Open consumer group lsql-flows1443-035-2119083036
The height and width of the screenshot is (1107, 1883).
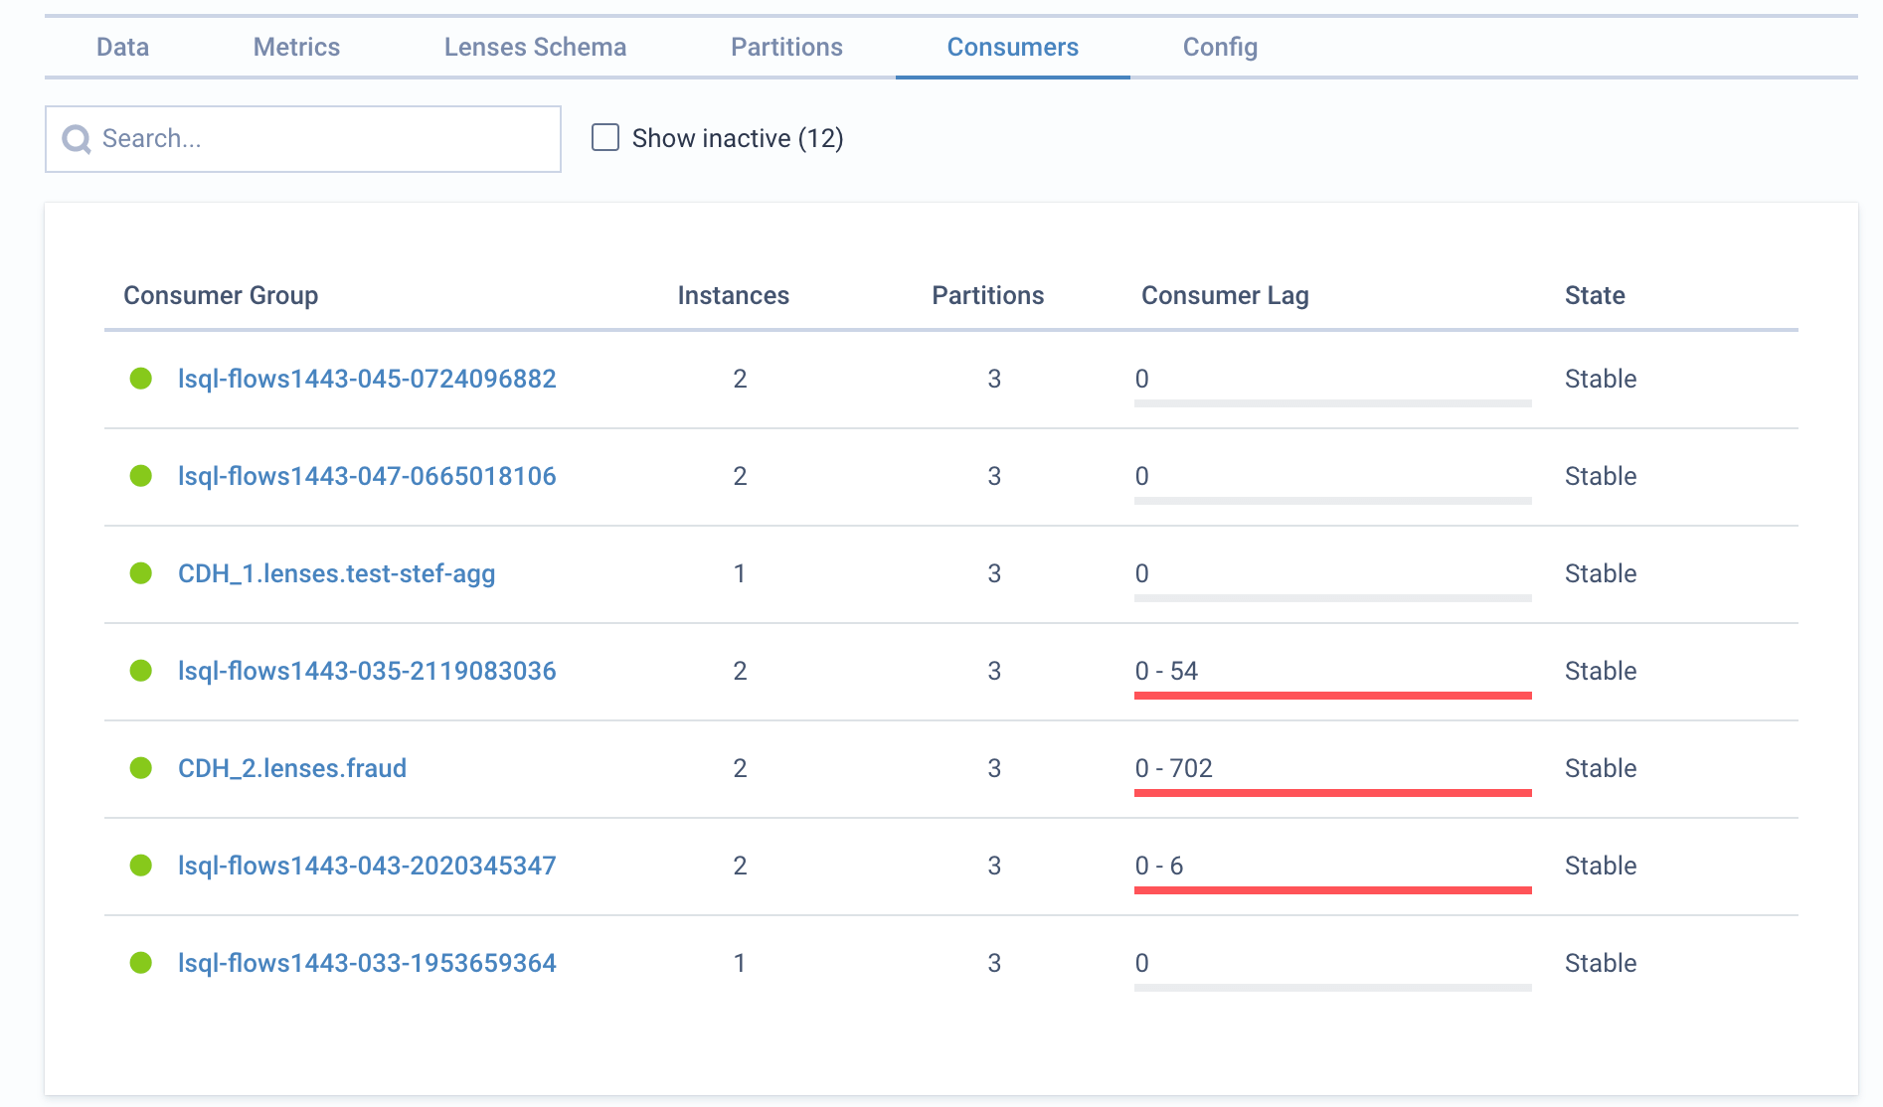[x=367, y=671]
